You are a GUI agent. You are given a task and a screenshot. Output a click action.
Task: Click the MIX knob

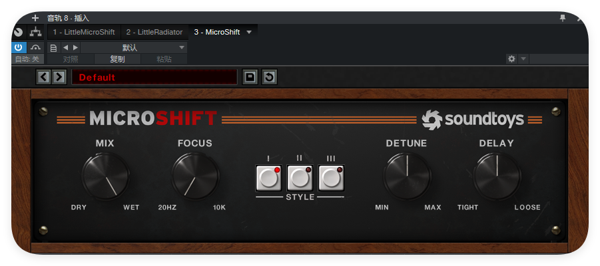(x=106, y=176)
